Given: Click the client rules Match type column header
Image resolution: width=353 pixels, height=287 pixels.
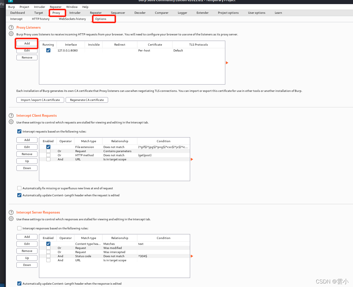Looking at the screenshot, I should pos(88,141).
